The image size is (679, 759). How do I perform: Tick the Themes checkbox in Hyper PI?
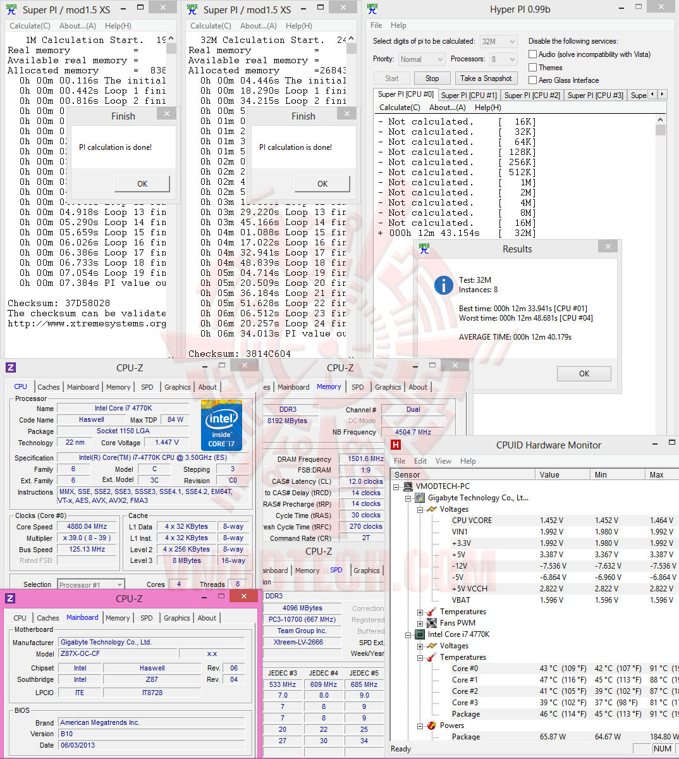click(x=533, y=68)
